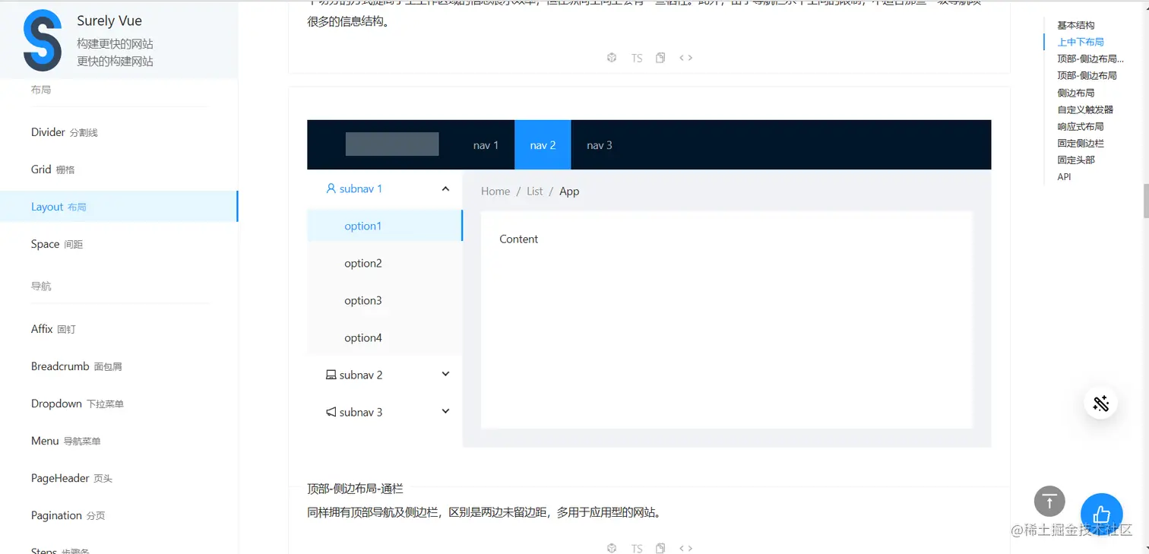Viewport: 1149px width, 554px height.
Task: Select the option4 menu item
Action: click(363, 337)
